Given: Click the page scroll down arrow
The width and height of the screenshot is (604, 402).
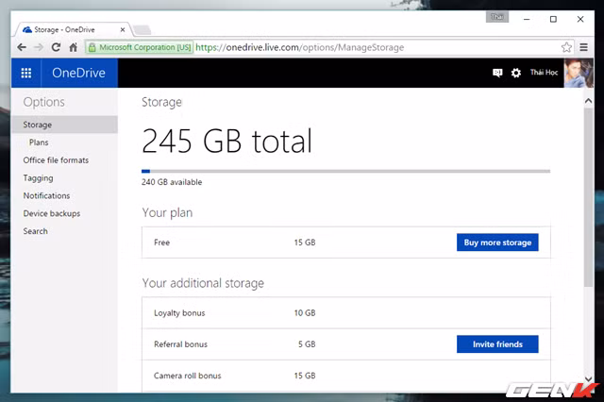Looking at the screenshot, I should pos(588,379).
